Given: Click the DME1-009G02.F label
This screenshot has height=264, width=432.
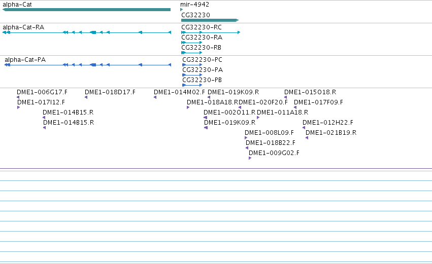Looking at the screenshot, I should [274, 153].
